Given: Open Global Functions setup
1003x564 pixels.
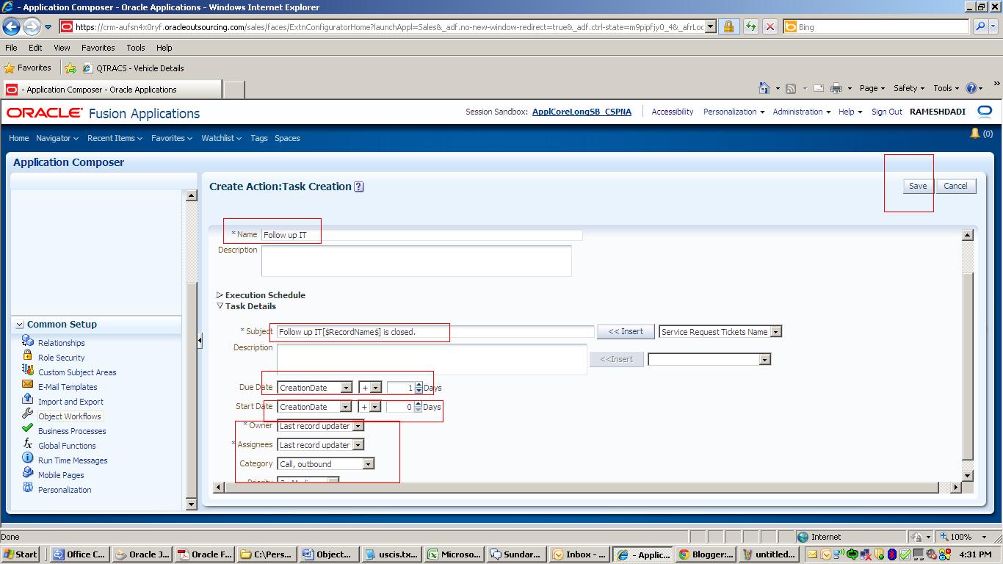Looking at the screenshot, I should click(x=66, y=446).
